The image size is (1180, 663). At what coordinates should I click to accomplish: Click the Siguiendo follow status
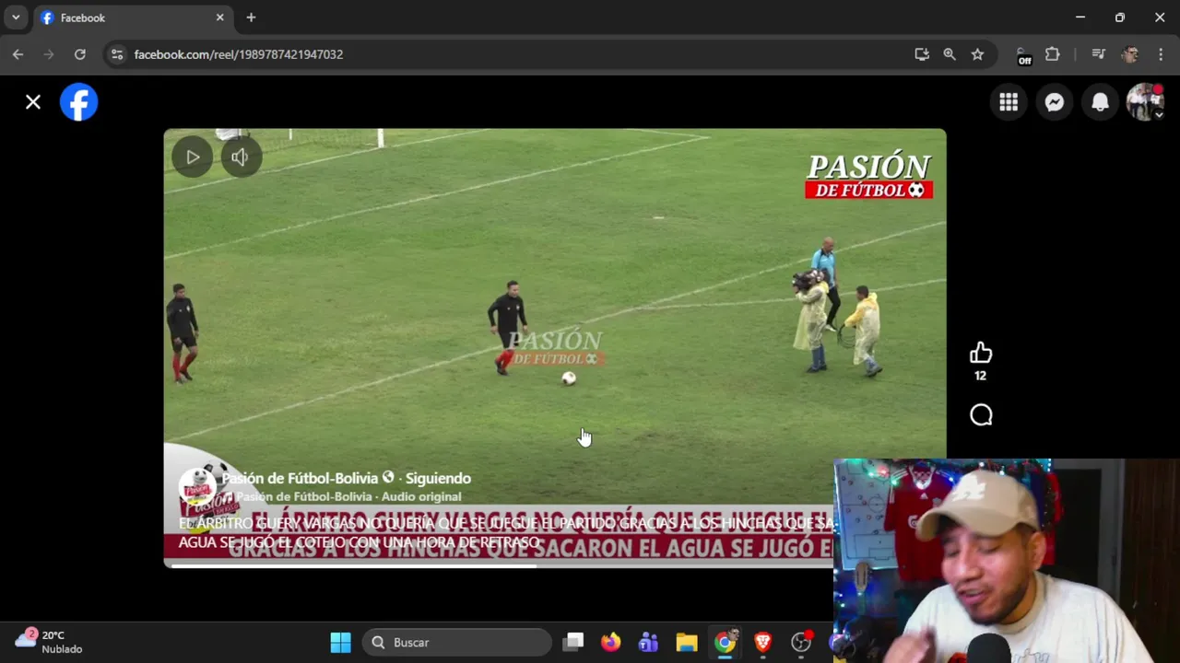(438, 478)
